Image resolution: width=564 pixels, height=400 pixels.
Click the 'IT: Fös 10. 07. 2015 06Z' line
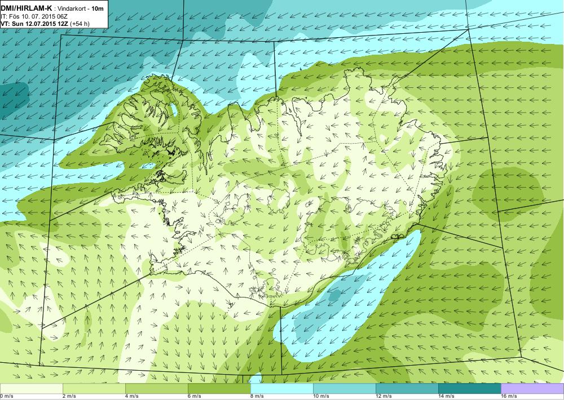click(x=34, y=16)
